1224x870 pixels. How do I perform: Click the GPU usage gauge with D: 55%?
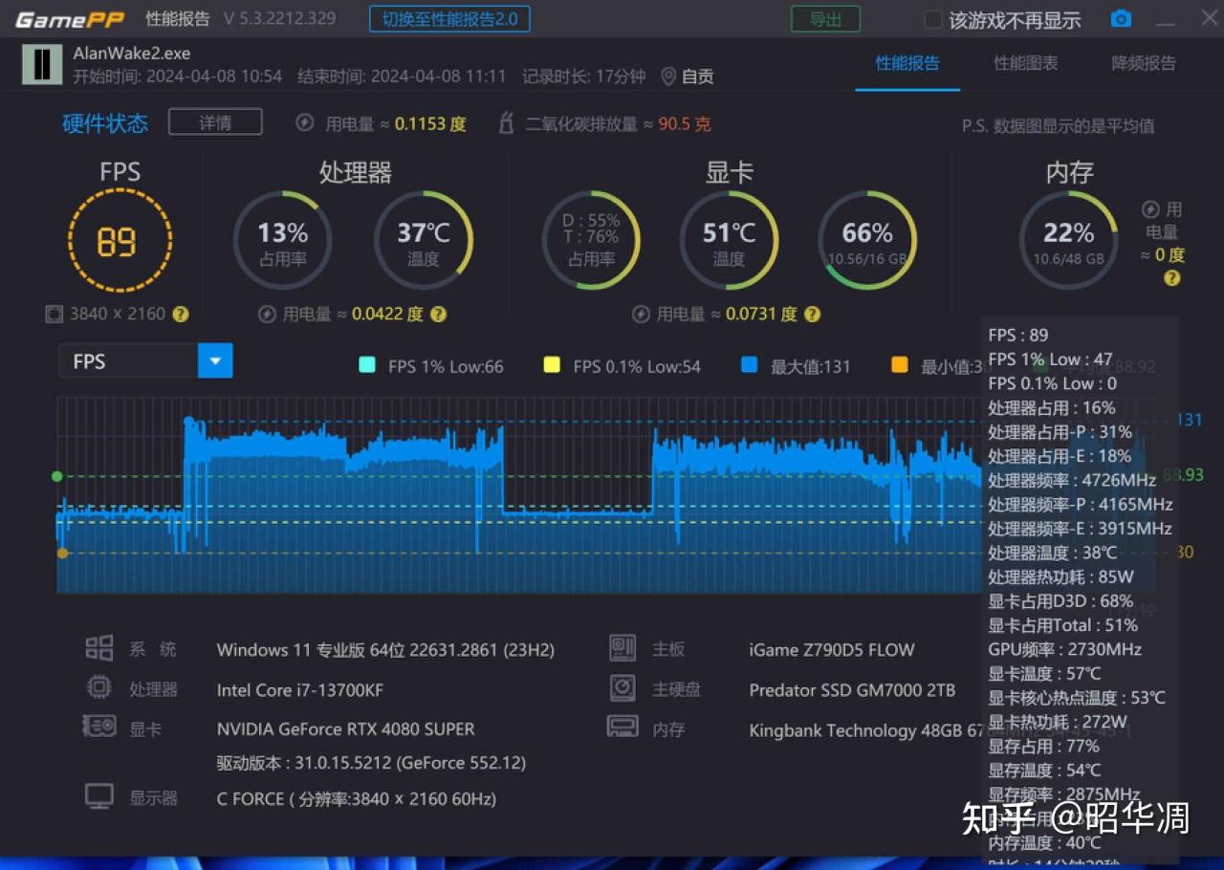(x=592, y=240)
